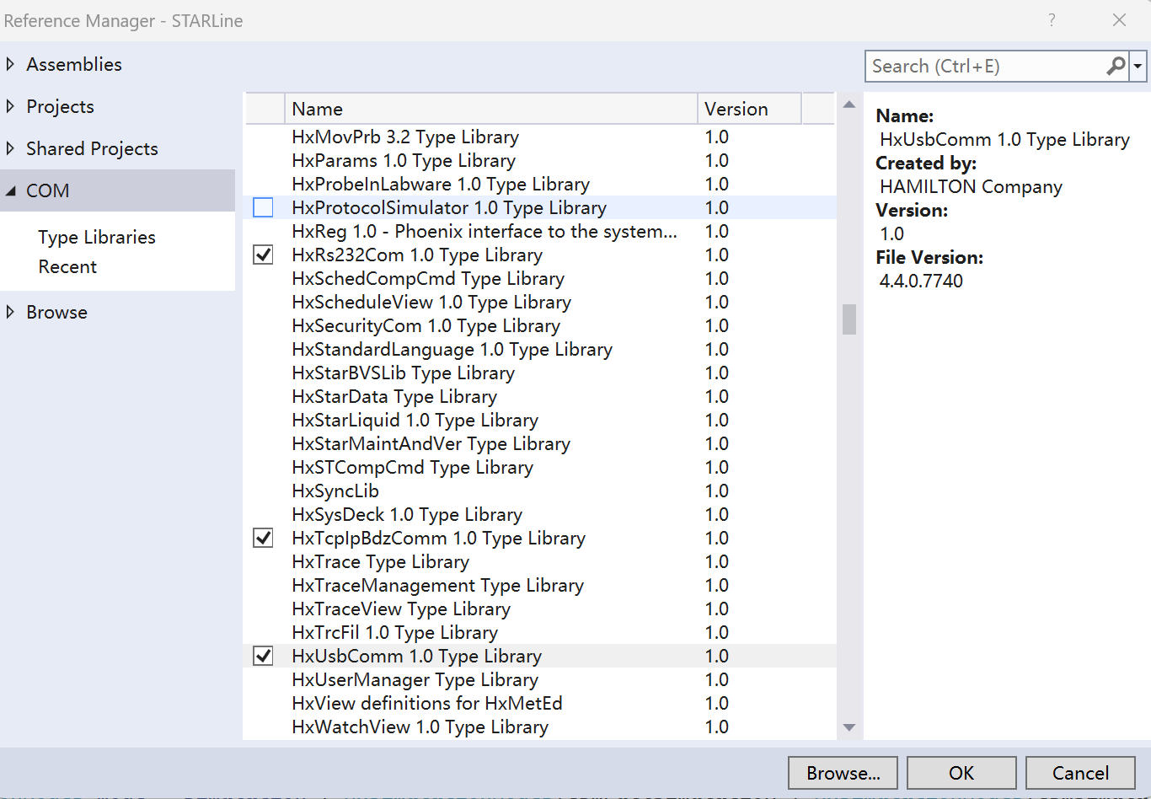Toggle the HxUsbComm 1.0 Type Library checkbox

(264, 656)
